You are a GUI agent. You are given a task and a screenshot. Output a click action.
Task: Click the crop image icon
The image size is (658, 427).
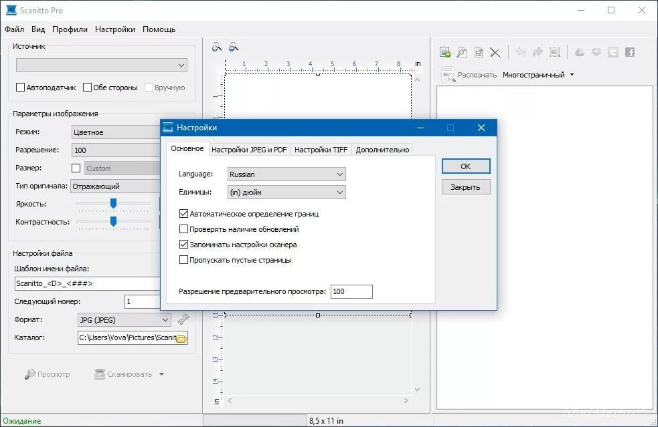click(x=554, y=52)
